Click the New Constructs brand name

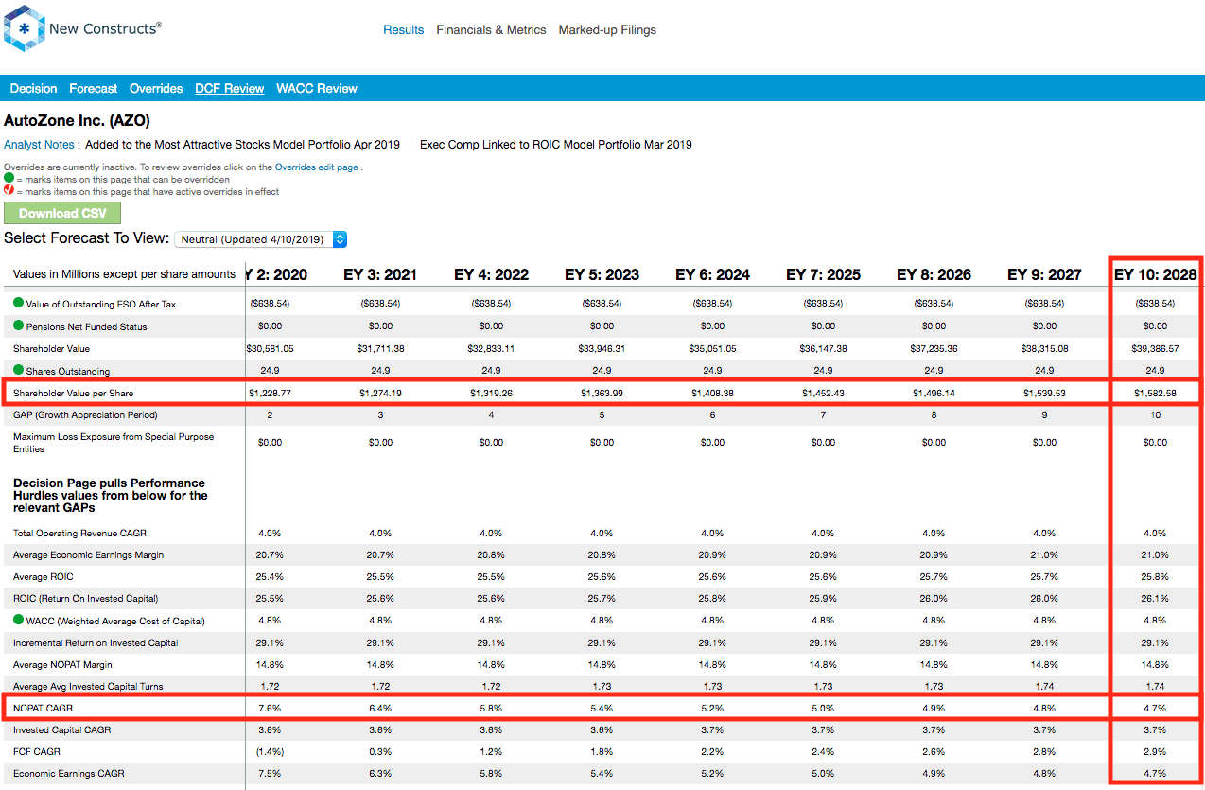(x=106, y=28)
